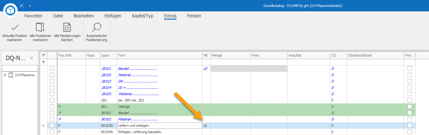Click the Alle Positionen markieren icon
This screenshot has width=429, height=135.
pyautogui.click(x=40, y=27)
